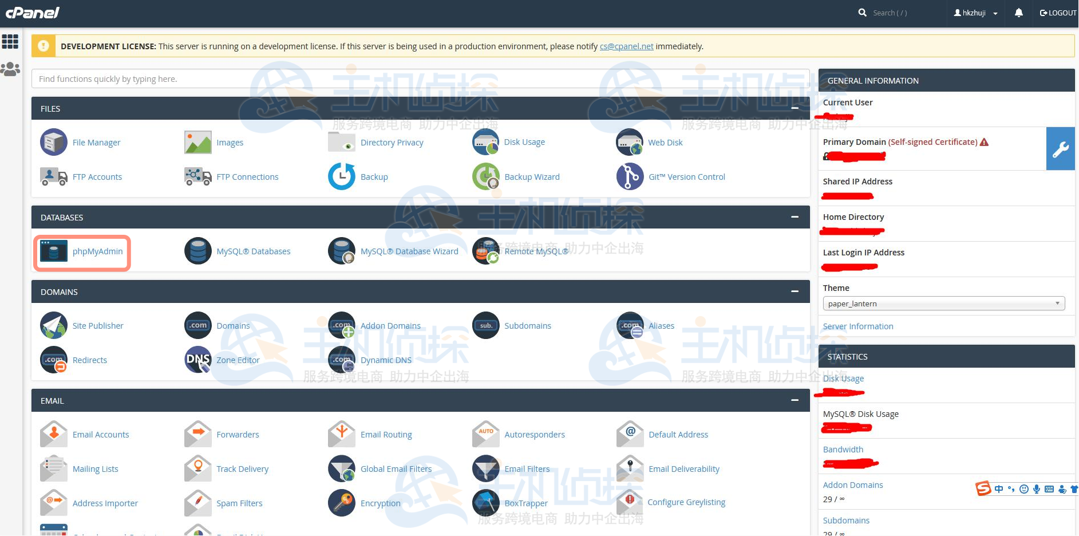Toggle the Sogou Chinese input mode icon
1079x536 pixels.
[x=999, y=489]
